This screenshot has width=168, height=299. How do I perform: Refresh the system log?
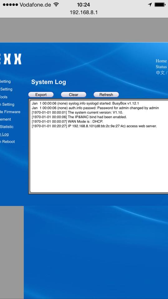tap(106, 95)
